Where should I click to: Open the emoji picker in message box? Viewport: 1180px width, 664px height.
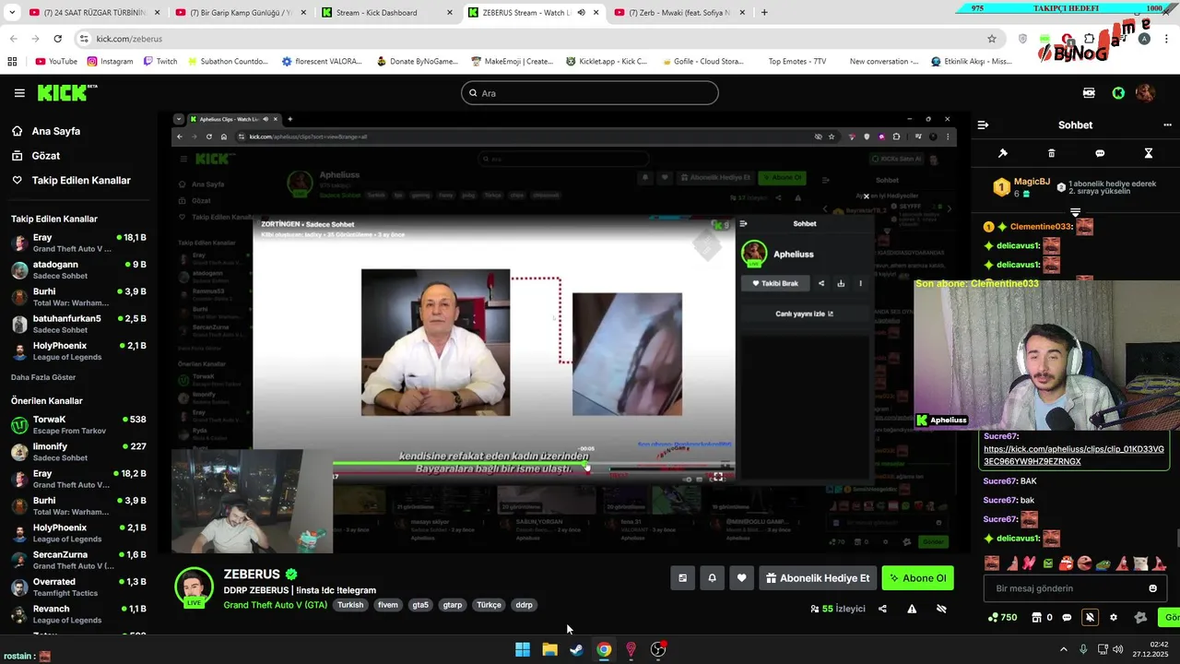(x=1152, y=588)
